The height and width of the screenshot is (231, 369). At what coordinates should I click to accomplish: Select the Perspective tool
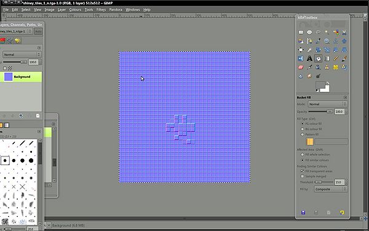pos(344,50)
